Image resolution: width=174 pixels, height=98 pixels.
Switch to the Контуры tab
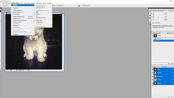pyautogui.click(x=164, y=67)
